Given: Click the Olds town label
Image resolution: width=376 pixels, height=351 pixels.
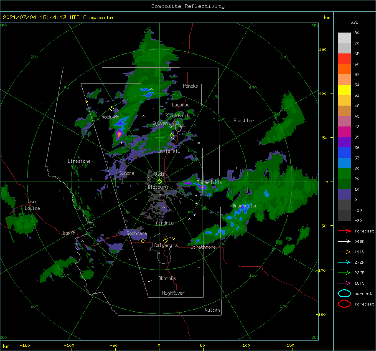Looking at the screenshot, I should (x=159, y=174).
